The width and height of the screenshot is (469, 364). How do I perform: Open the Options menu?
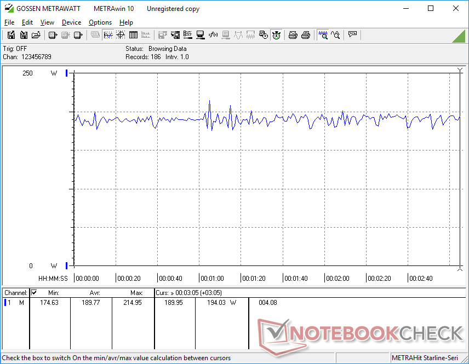100,22
